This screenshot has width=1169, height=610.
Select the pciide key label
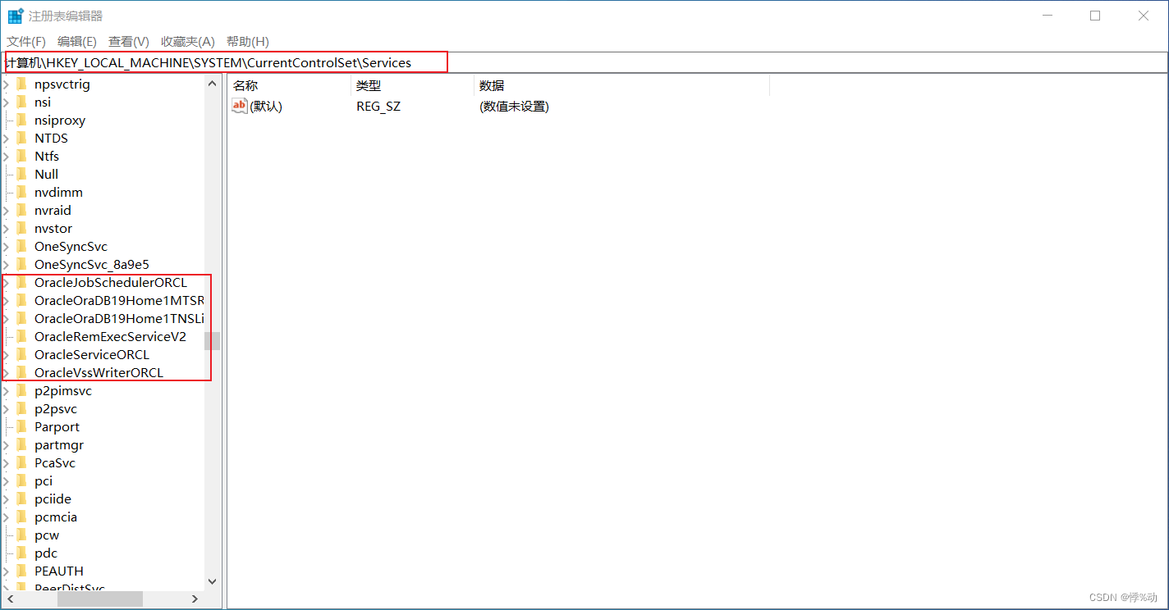53,498
